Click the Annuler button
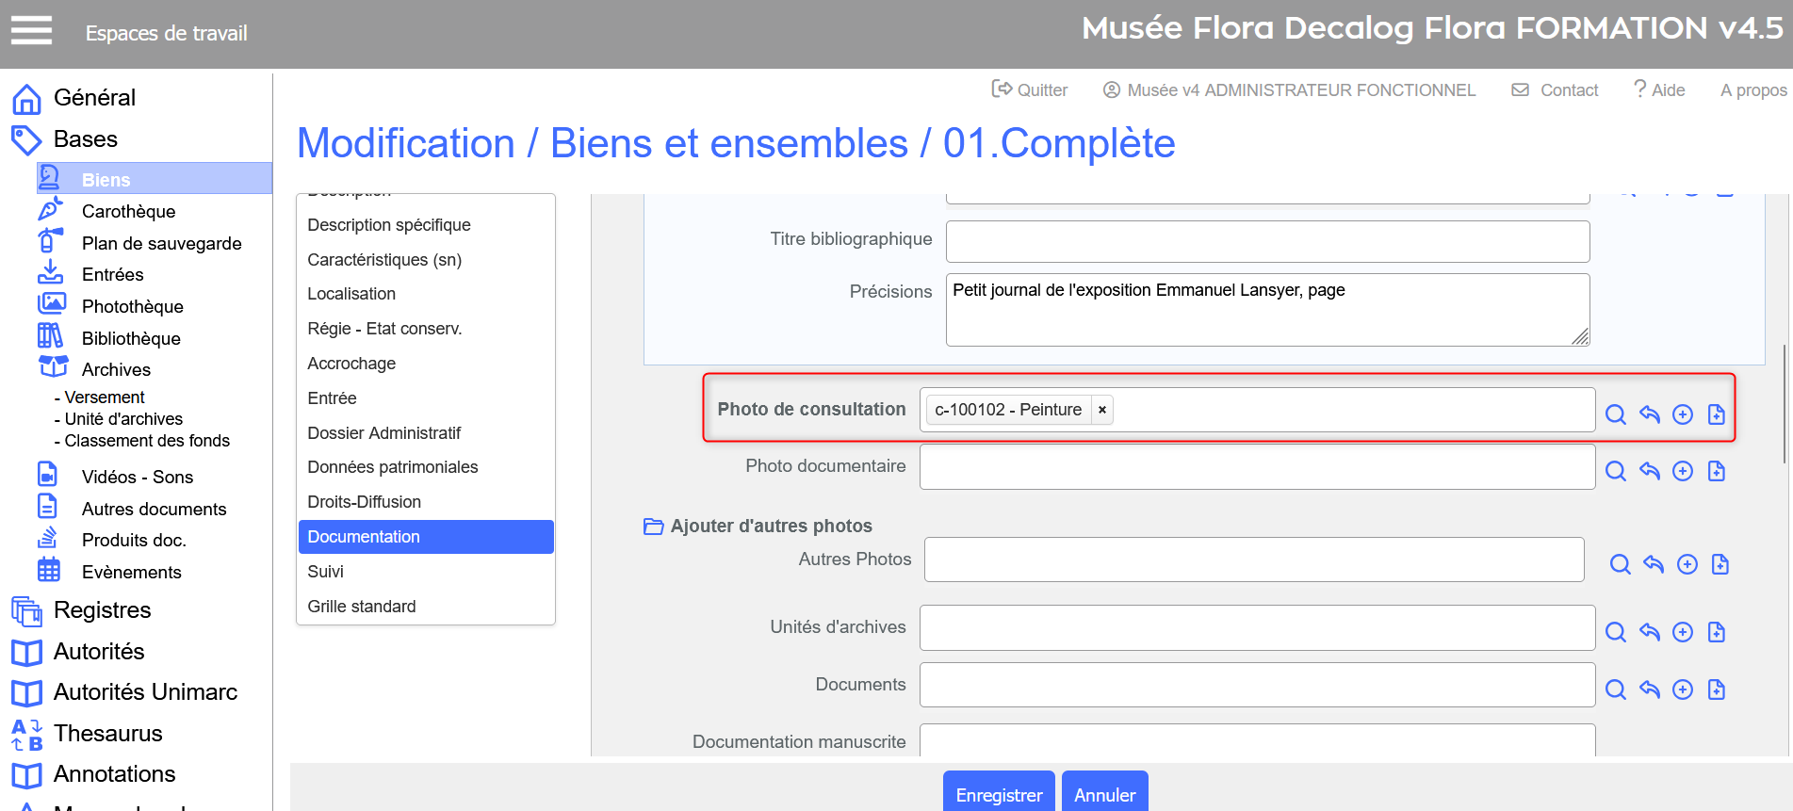 [1104, 794]
